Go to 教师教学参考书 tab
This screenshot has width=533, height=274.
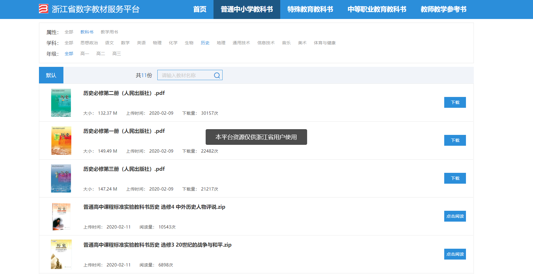pos(444,9)
